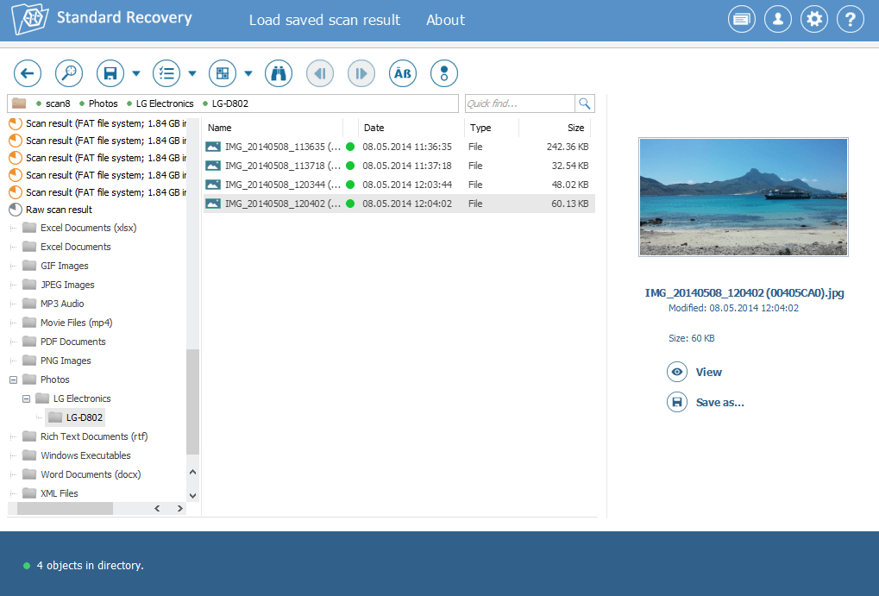
Task: Click the Quick find input field
Action: 519,104
